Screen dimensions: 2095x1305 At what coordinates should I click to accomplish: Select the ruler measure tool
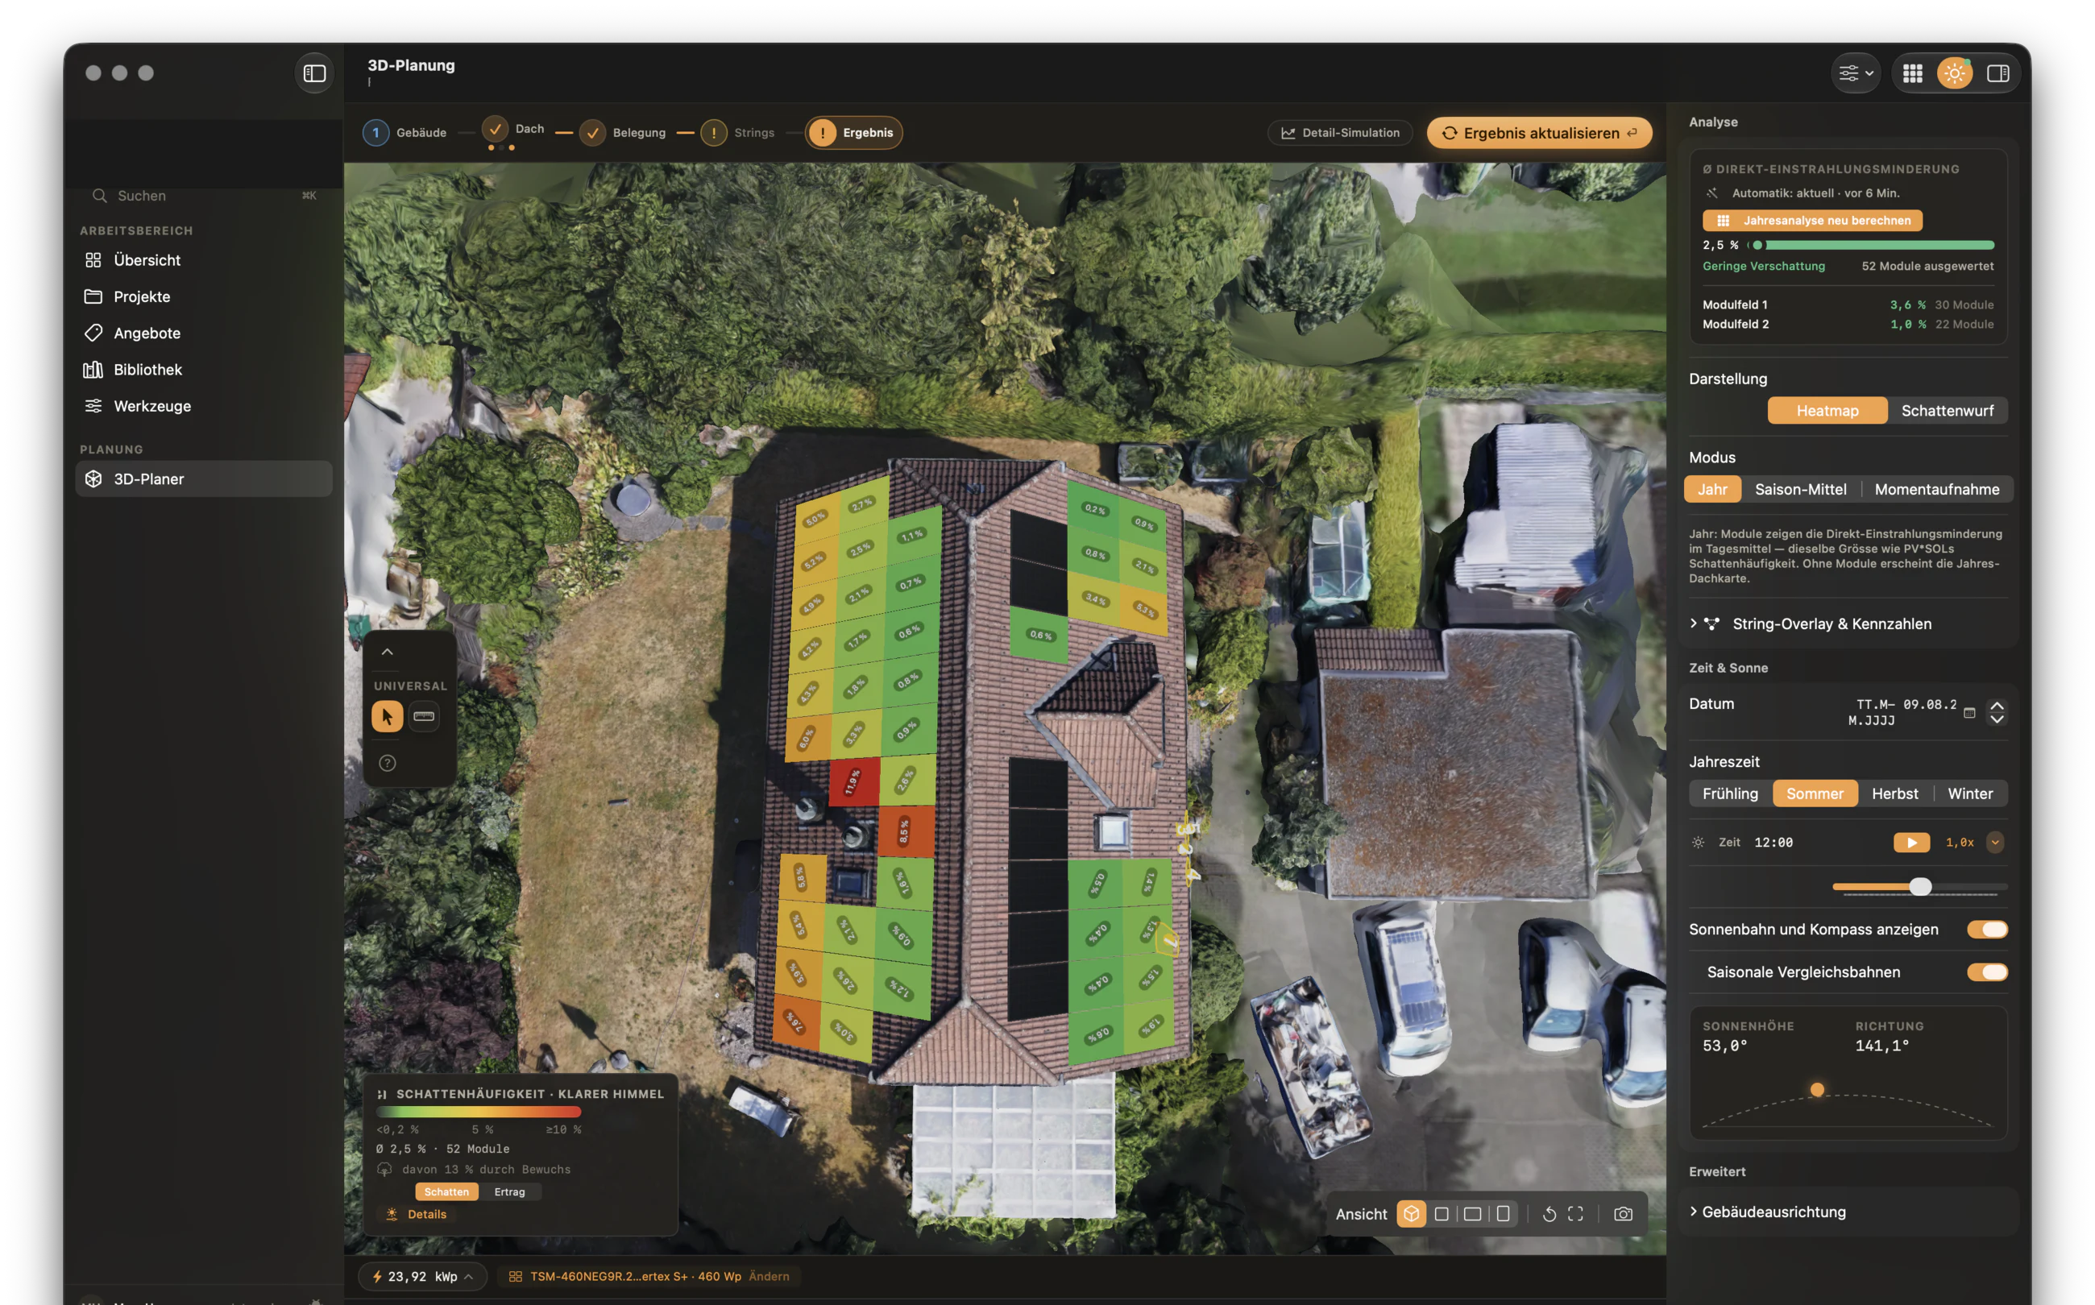(x=424, y=716)
